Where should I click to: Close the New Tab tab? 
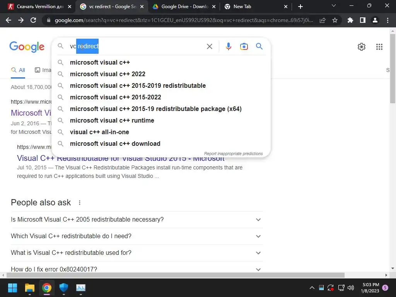pyautogui.click(x=286, y=7)
